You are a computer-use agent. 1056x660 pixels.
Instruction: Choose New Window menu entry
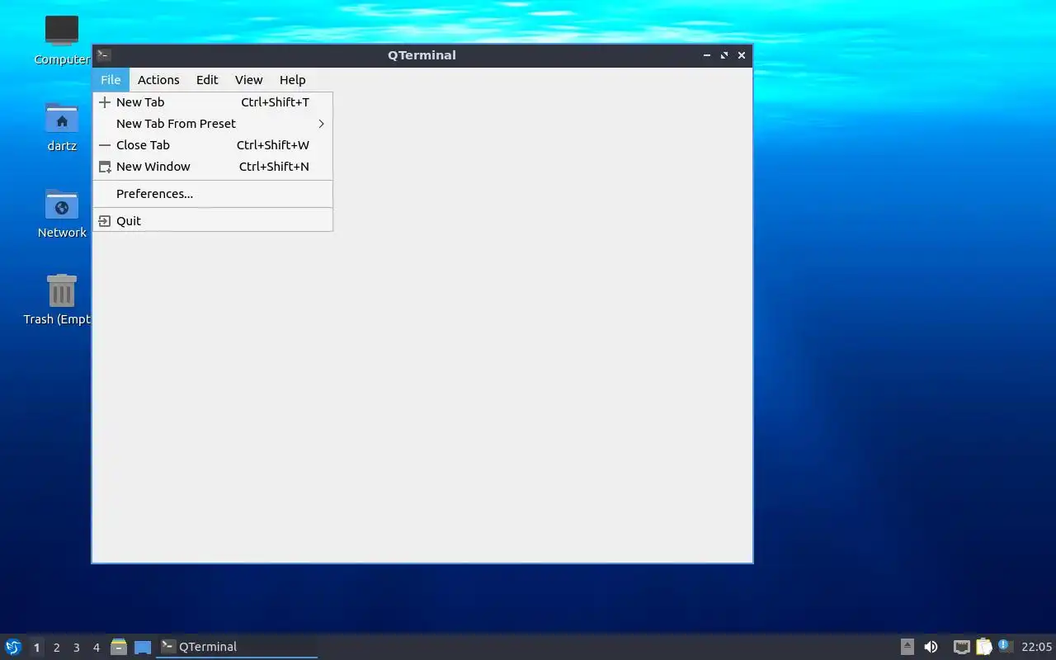coord(213,167)
